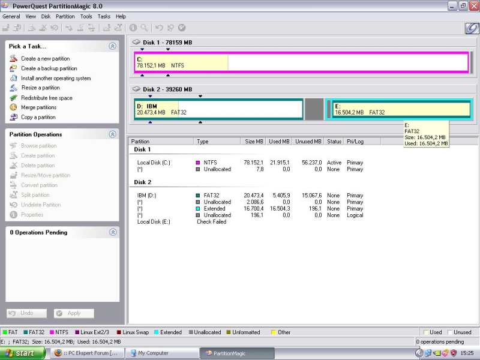Open the Partition menu
This screenshot has width=480, height=360.
point(65,17)
